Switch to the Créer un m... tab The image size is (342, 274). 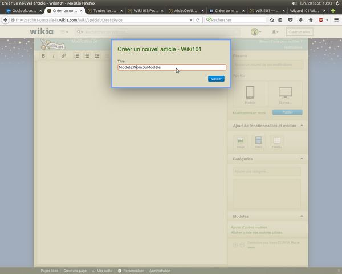tap(226, 10)
